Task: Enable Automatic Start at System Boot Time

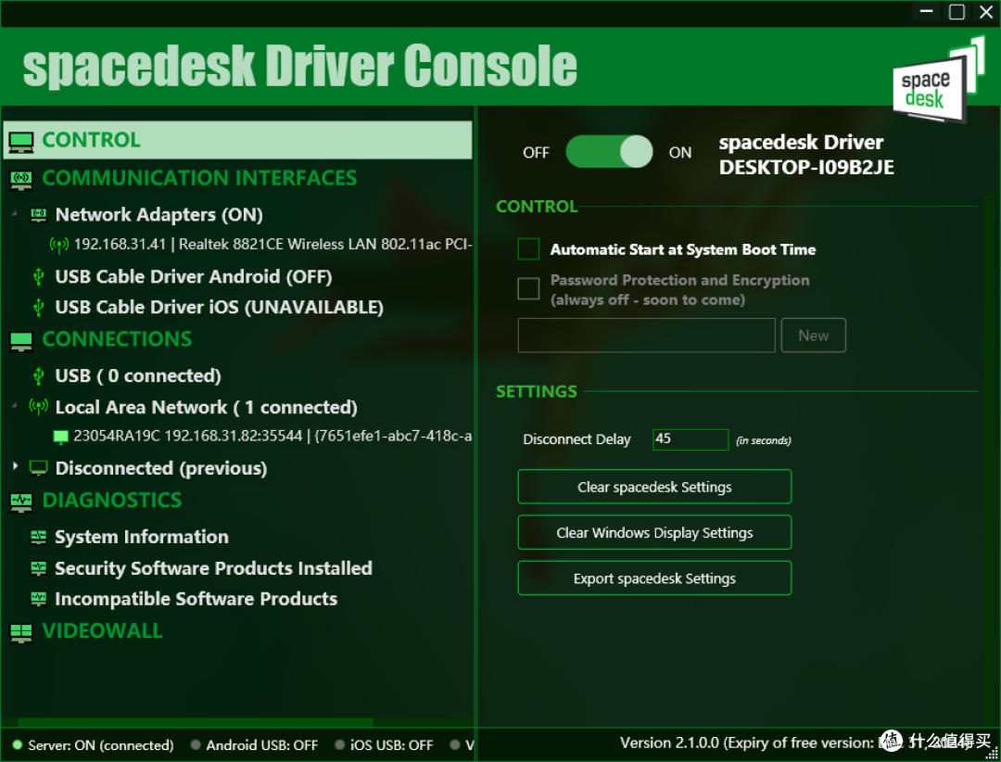Action: [528, 249]
